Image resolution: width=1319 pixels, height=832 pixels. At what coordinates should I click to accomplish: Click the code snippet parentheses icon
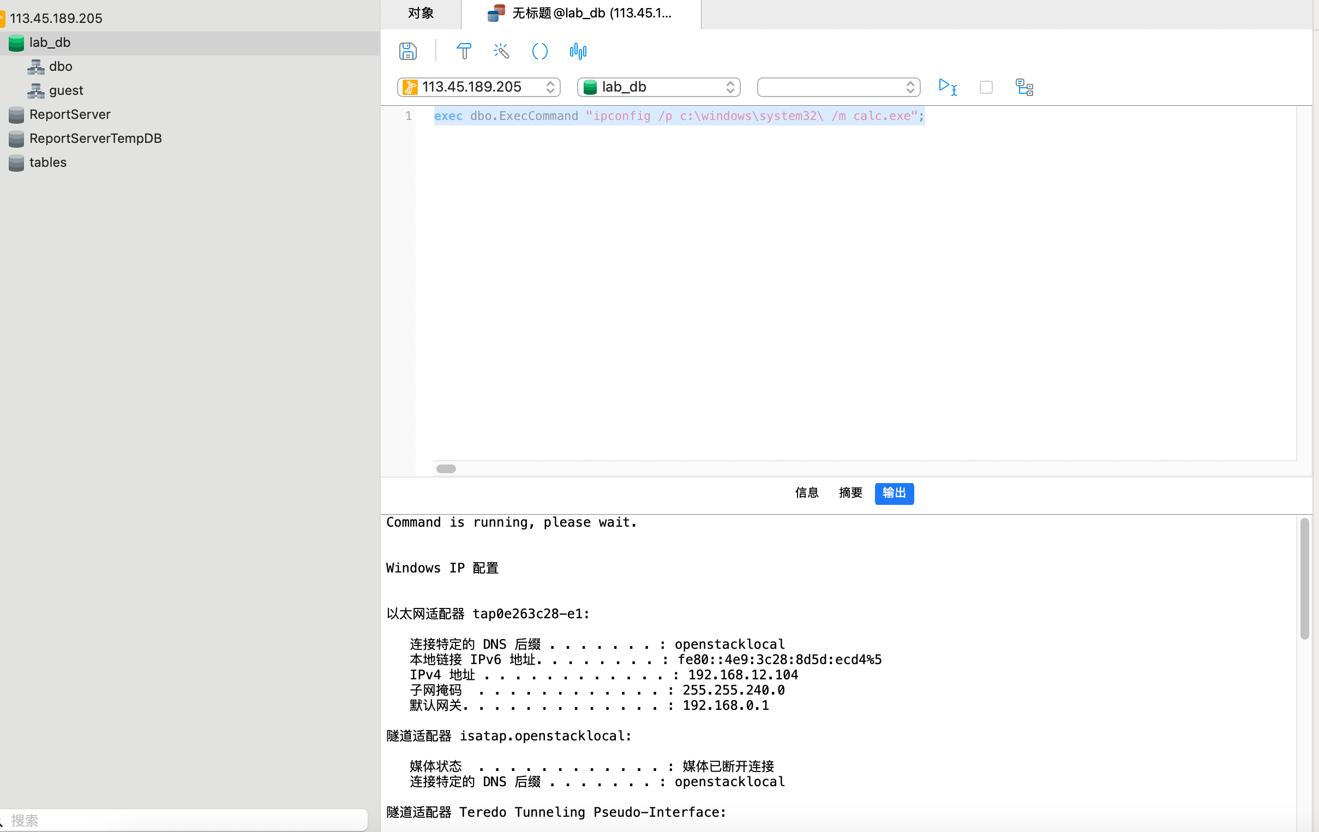pos(539,51)
